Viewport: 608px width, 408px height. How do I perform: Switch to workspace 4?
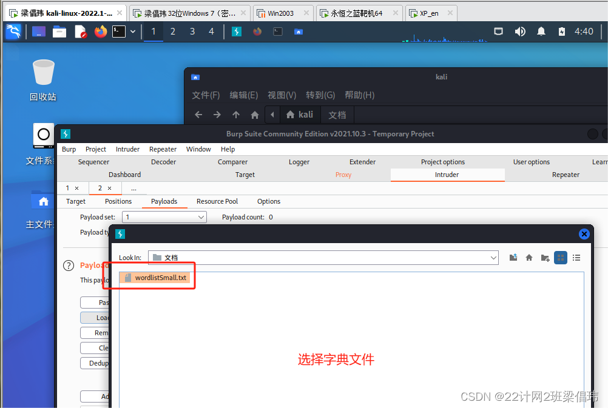point(211,32)
